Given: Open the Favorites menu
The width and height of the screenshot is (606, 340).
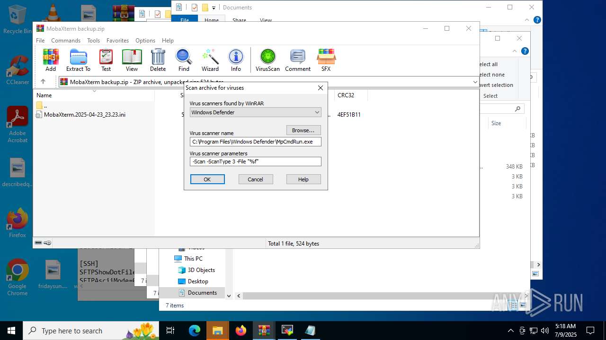Looking at the screenshot, I should tap(117, 41).
